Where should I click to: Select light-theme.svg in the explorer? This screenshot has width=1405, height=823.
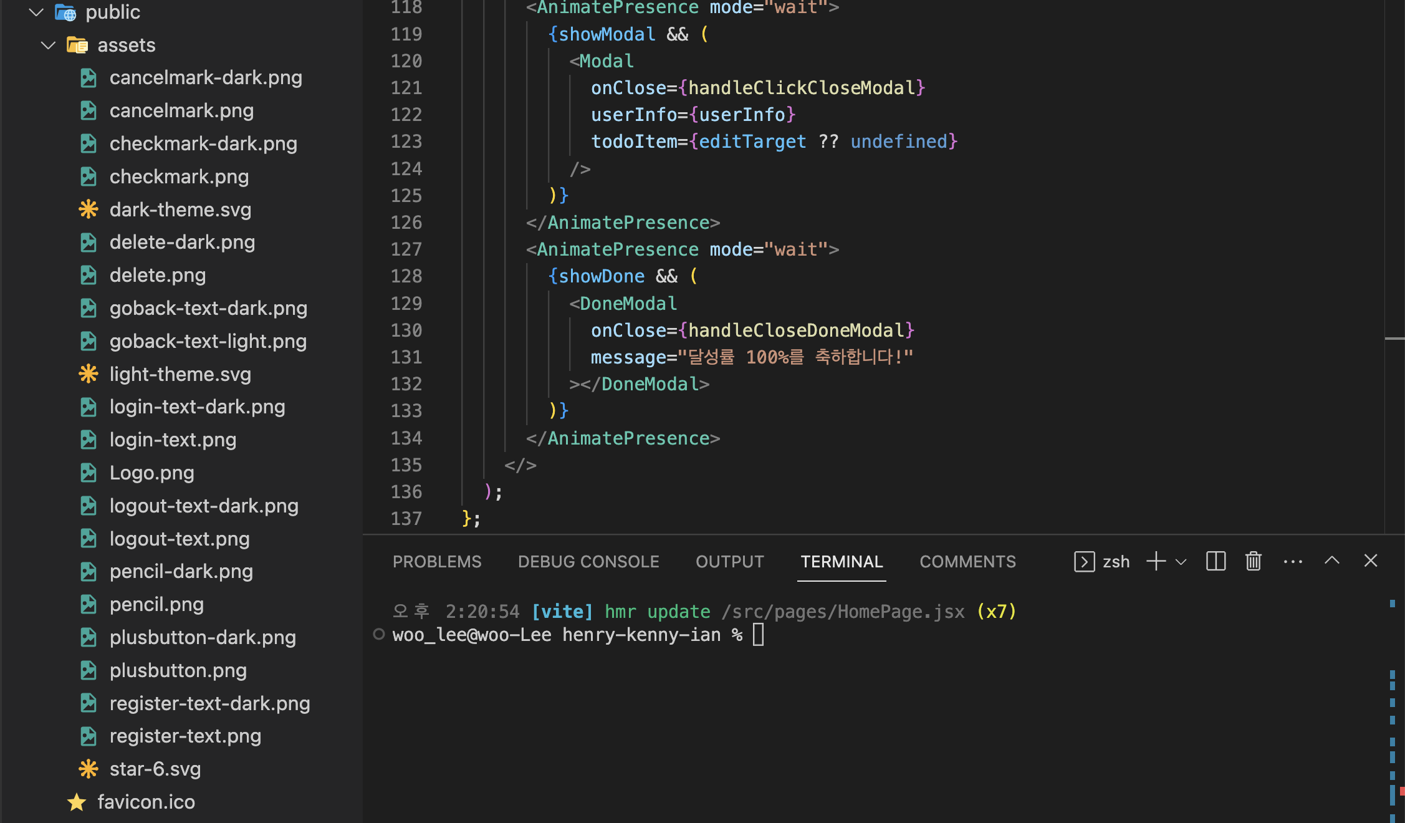pos(180,374)
